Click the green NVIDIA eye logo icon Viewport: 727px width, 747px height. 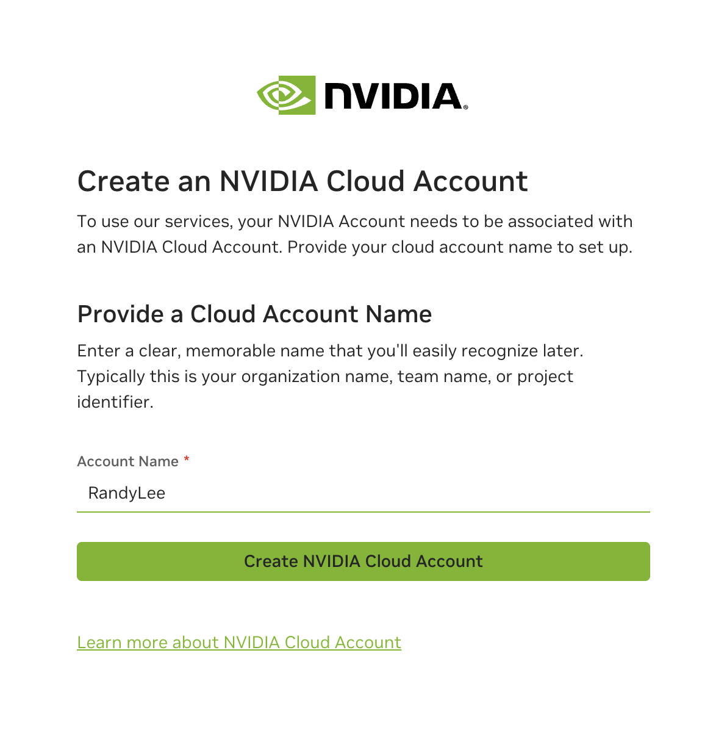click(286, 95)
